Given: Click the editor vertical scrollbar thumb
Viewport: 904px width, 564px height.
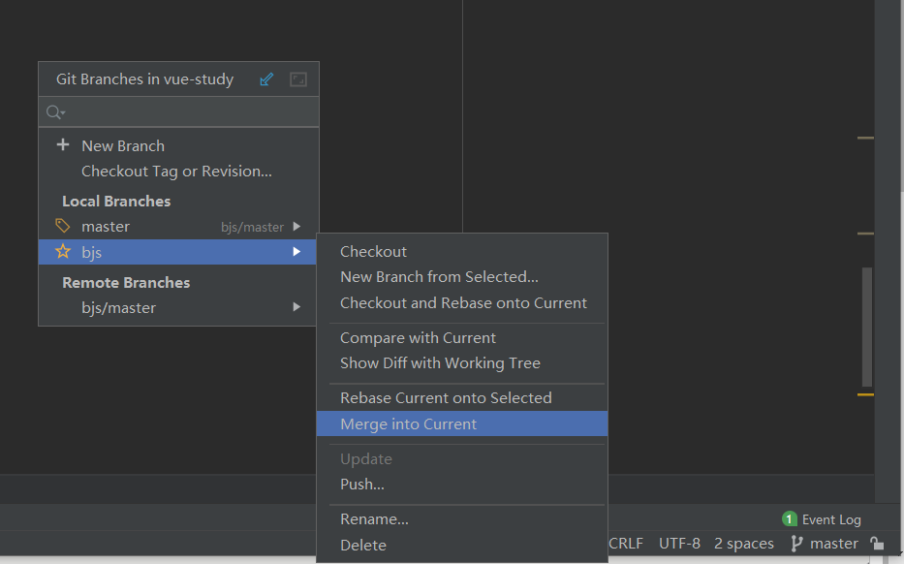Looking at the screenshot, I should [867, 327].
